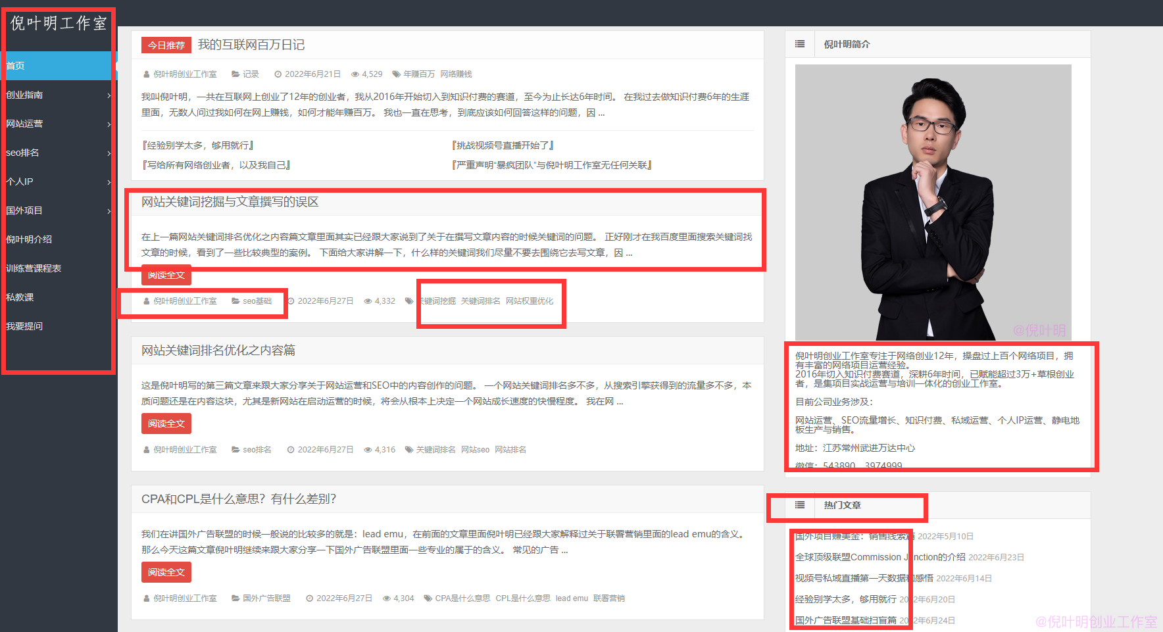Open link 经验别学太多，够用就行 in featured post
This screenshot has height=632, width=1163.
198,145
